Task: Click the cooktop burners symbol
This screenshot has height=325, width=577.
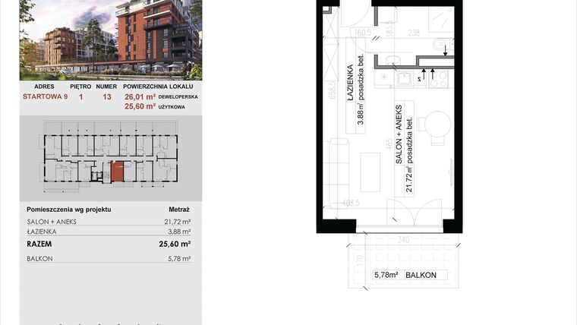Action: [x=439, y=79]
